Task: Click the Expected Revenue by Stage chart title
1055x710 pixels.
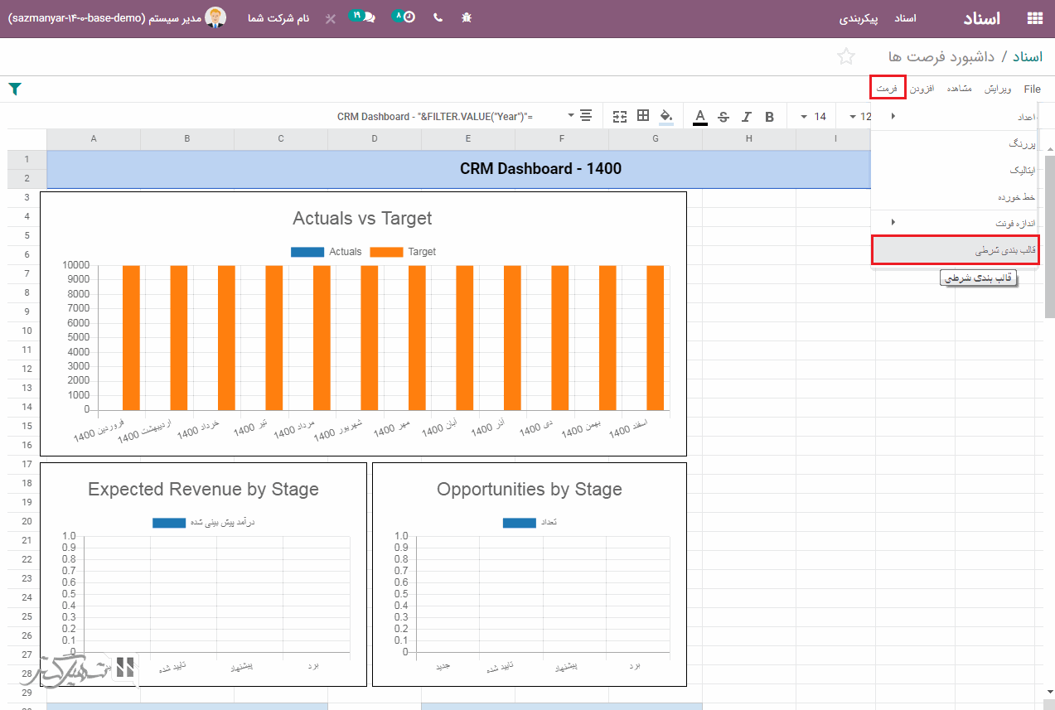Action: [x=203, y=490]
